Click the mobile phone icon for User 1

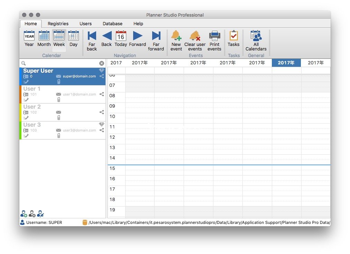point(59,100)
